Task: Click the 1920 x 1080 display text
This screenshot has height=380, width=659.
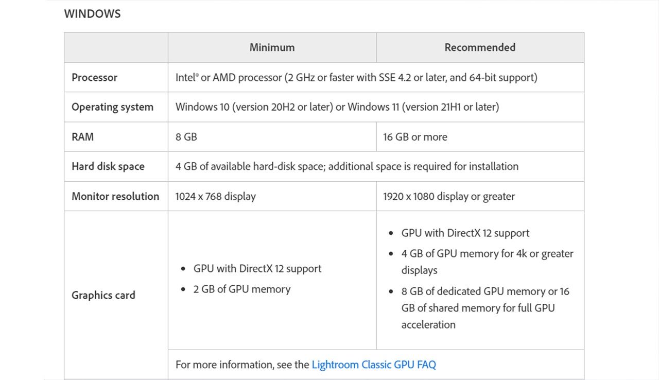Action: (448, 196)
